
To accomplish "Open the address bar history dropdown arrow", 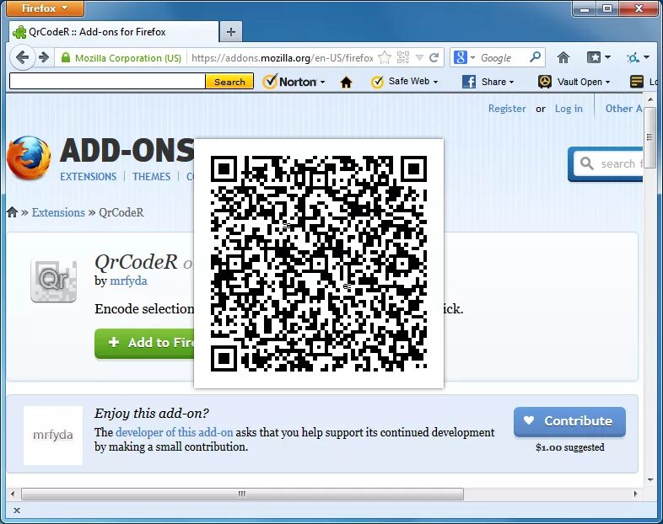I will (x=419, y=58).
